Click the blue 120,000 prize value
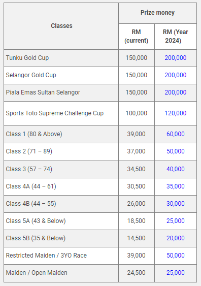The width and height of the screenshot is (201, 286). 176,113
